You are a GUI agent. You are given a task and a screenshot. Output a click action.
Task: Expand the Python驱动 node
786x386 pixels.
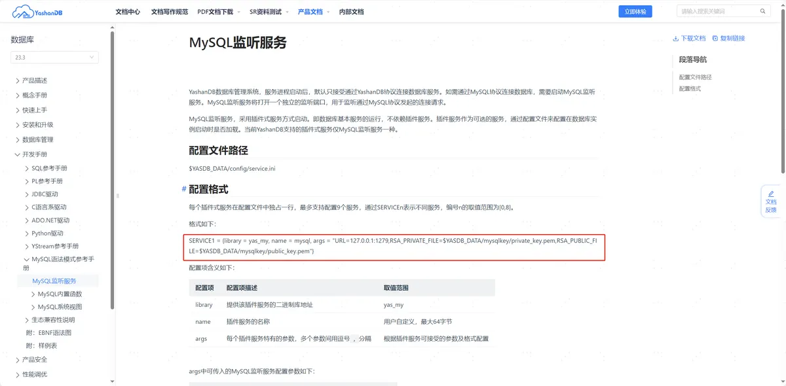click(x=26, y=234)
